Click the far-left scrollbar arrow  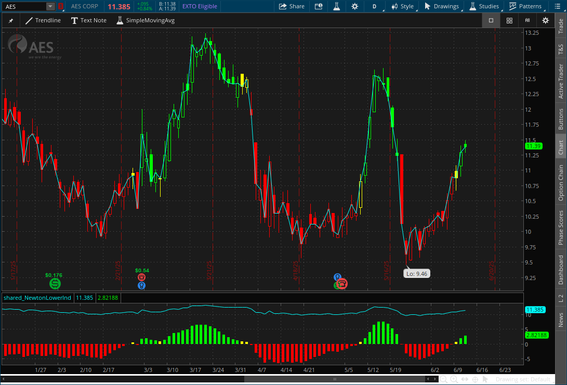(x=4, y=379)
